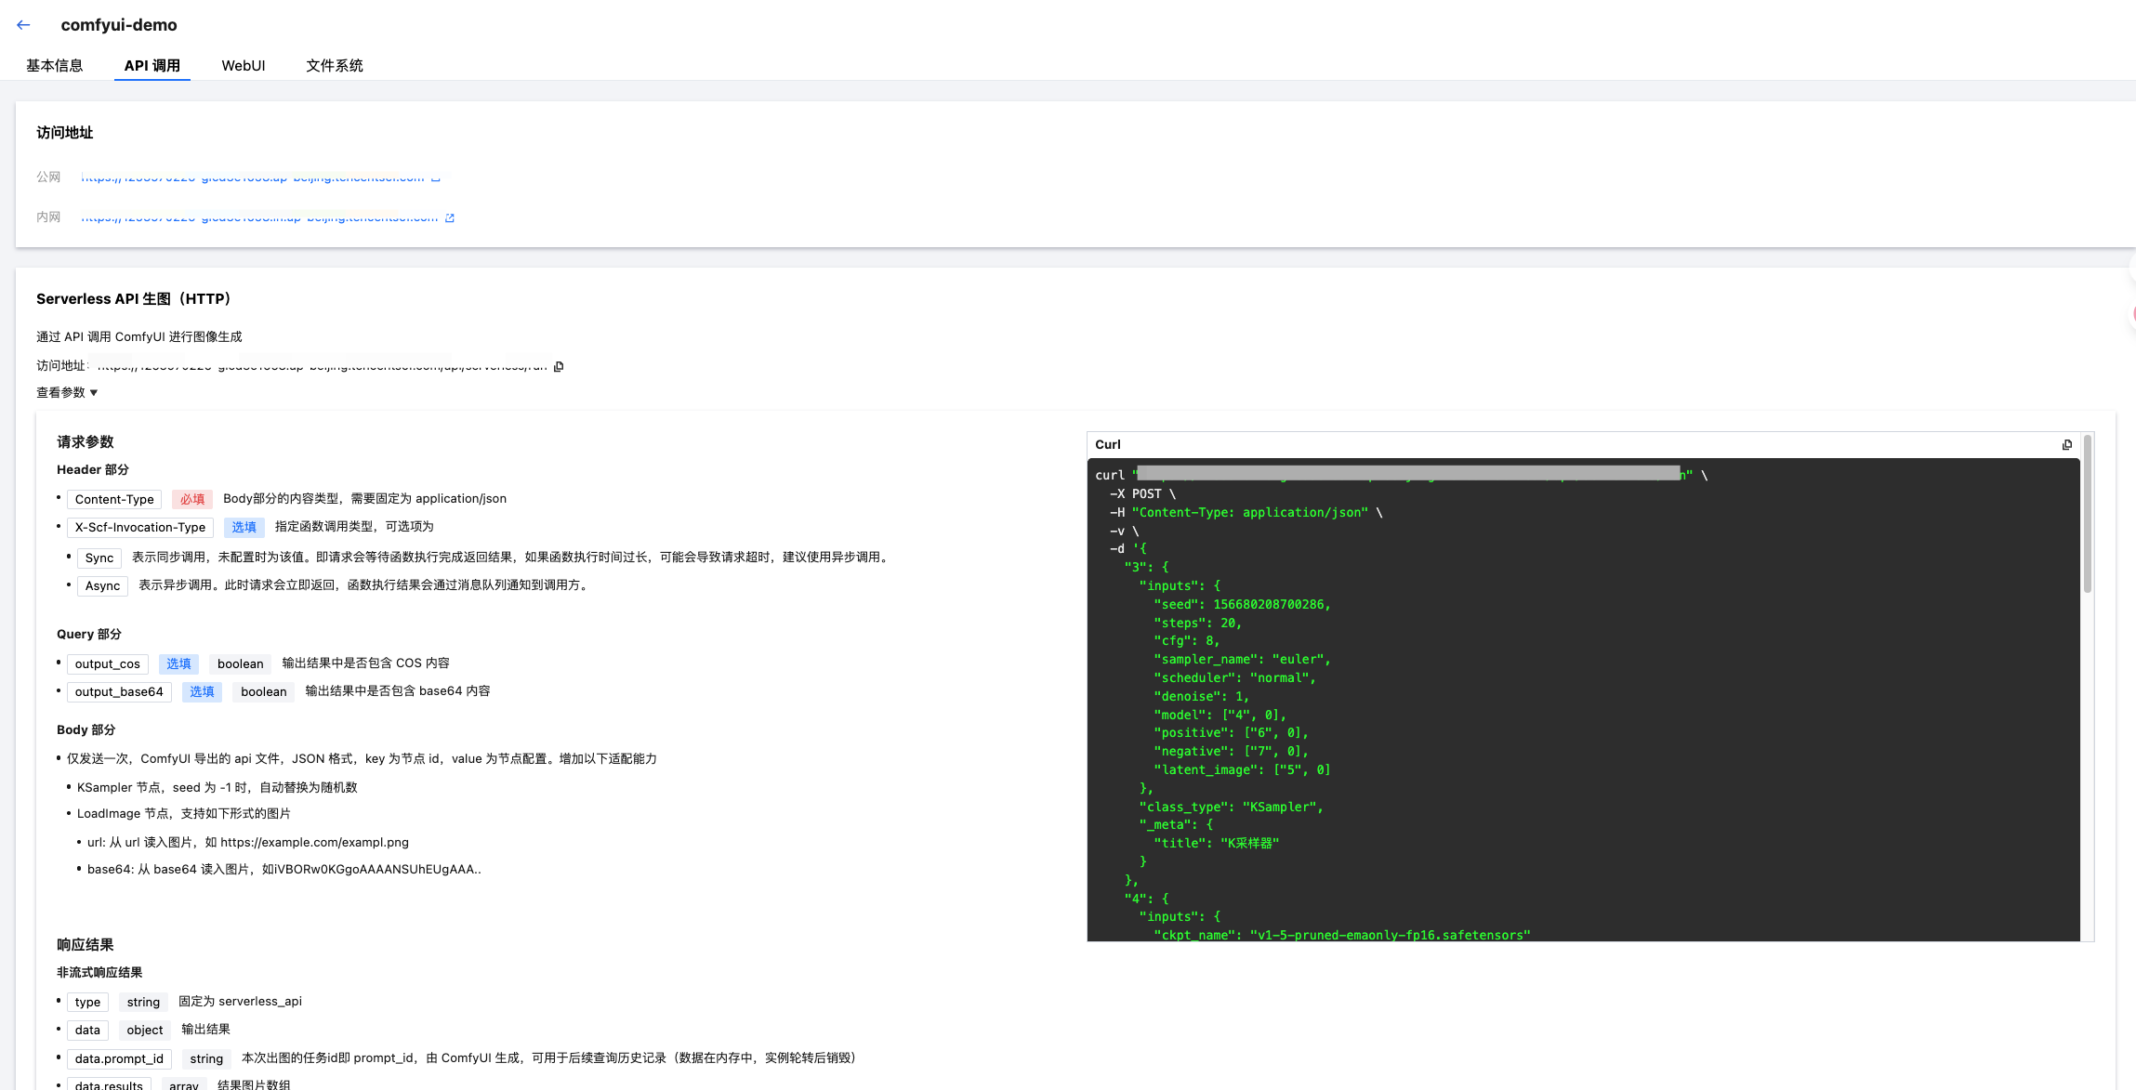Click the Curl panel vertical scrollbar
Image resolution: width=2136 pixels, height=1090 pixels.
click(x=2087, y=513)
